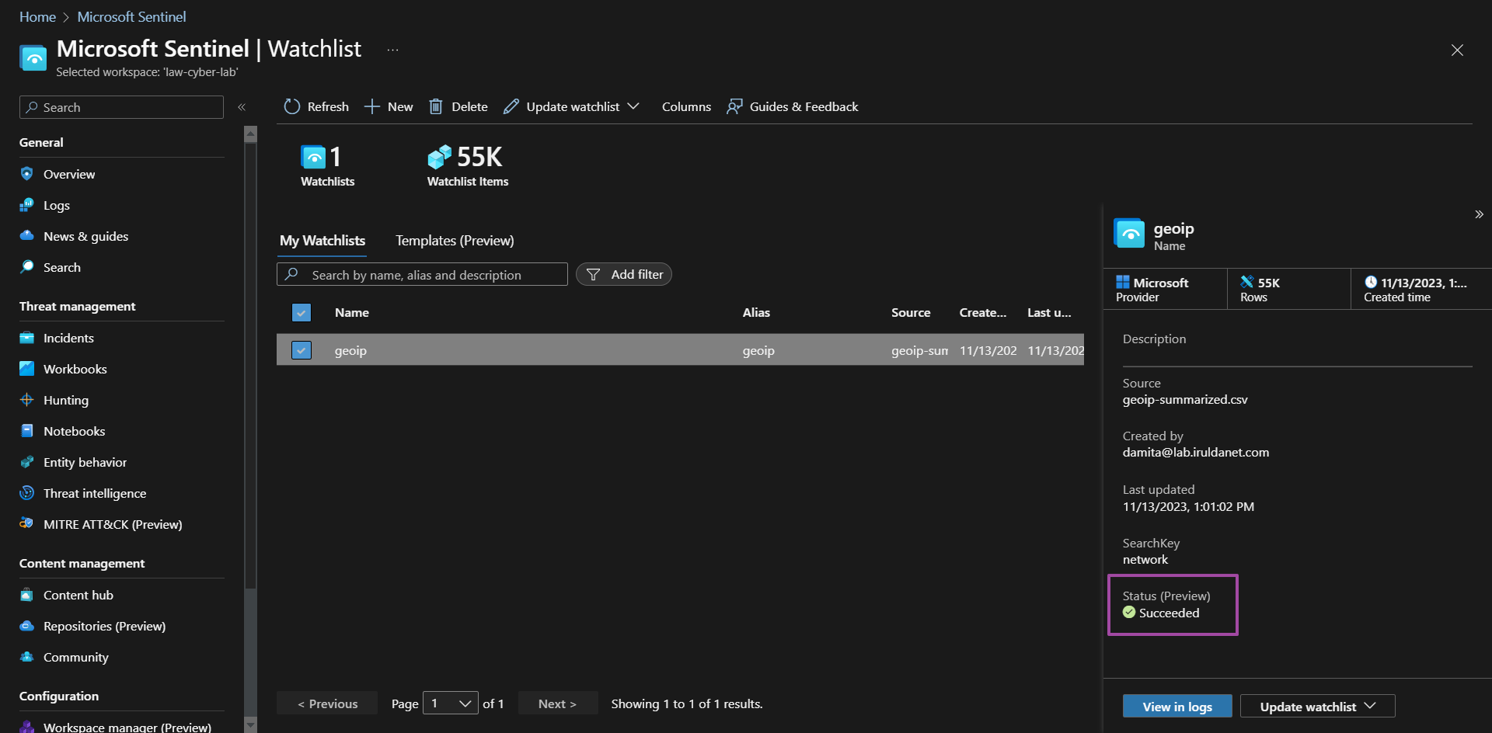Image resolution: width=1492 pixels, height=733 pixels.
Task: Expand the toolbar Update watchlist chevron
Action: click(633, 106)
